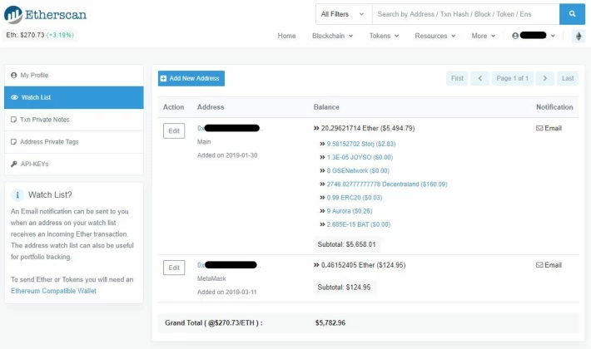591x349 pixels.
Task: Click Added on 2019-01-30 text
Action: pyautogui.click(x=227, y=155)
